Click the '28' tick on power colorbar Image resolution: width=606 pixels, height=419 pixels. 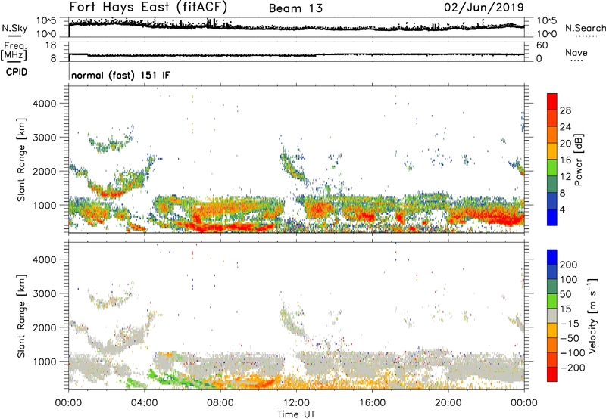[x=565, y=110]
